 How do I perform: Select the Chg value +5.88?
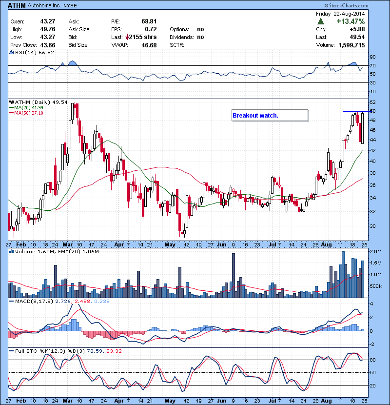pos(357,29)
